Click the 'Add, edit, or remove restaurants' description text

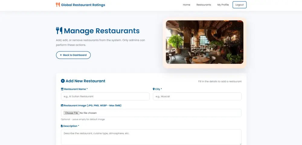coord(101,42)
